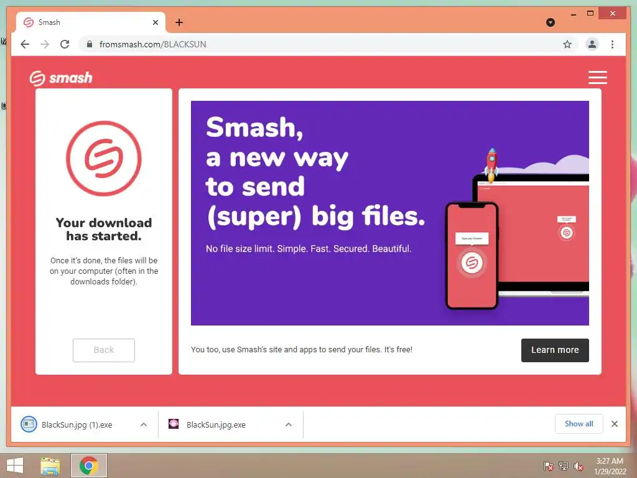
Task: Open Action Center flag in tray
Action: (x=548, y=466)
